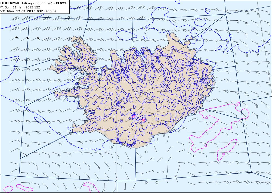272x193 pixels.
Task: Click the FL025 flight level label
Action: (61, 3)
